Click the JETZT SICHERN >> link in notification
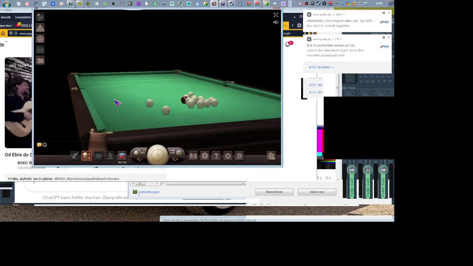 pyautogui.click(x=321, y=67)
